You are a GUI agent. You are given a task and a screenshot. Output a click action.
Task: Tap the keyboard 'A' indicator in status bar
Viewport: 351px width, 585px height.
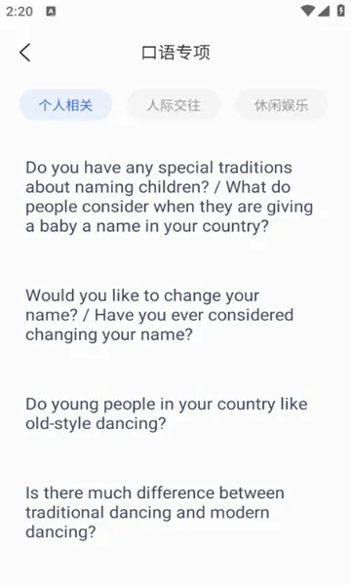tap(51, 12)
